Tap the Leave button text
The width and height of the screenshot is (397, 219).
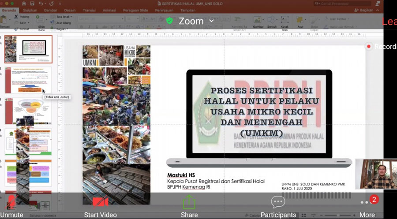[x=390, y=22]
